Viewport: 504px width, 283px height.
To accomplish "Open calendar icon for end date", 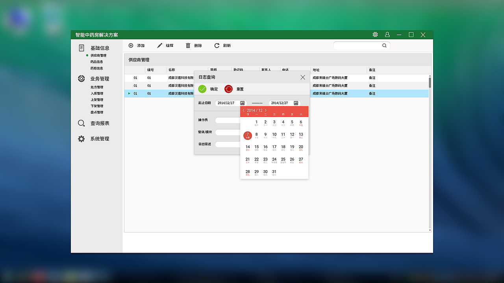I will 296,103.
